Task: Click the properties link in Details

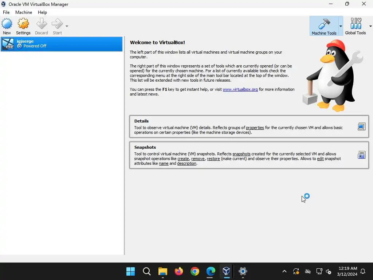Action: tap(255, 128)
